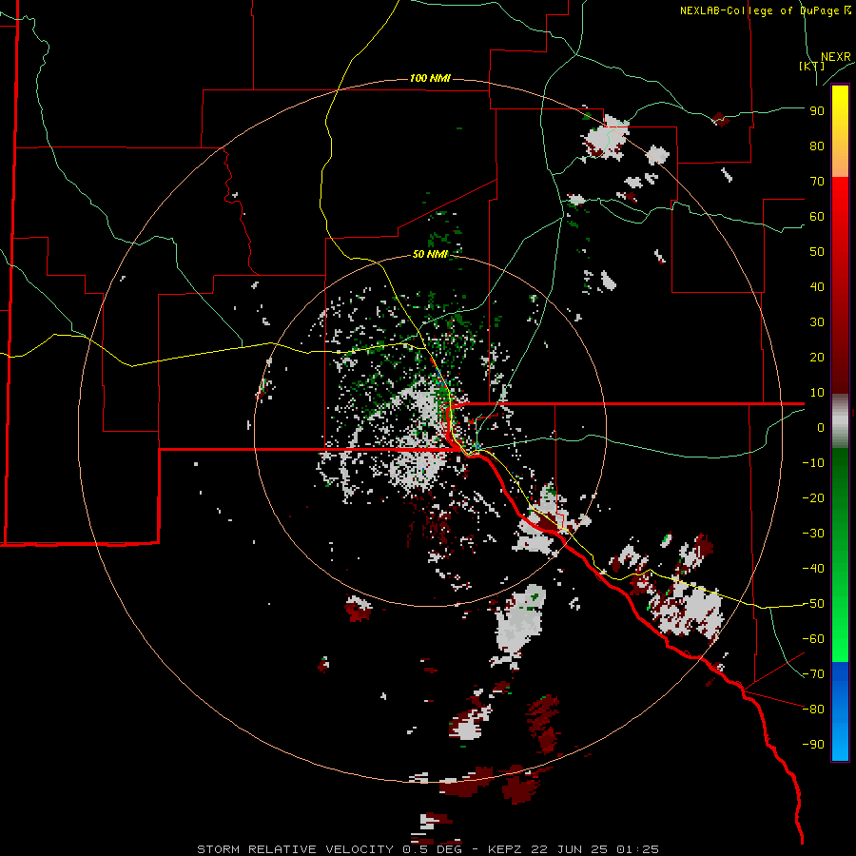Select the -10 scale value
This screenshot has width=856, height=856.
tap(813, 463)
